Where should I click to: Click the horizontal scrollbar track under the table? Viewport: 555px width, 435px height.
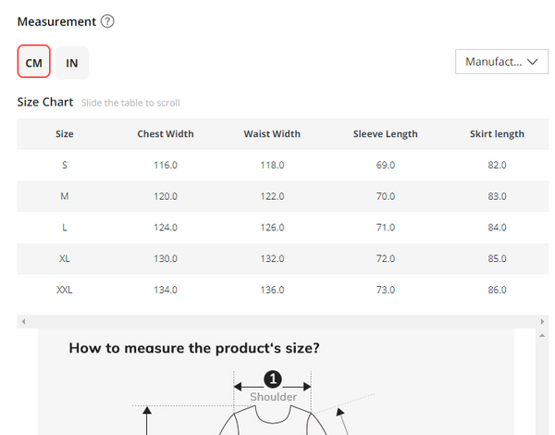click(x=283, y=321)
